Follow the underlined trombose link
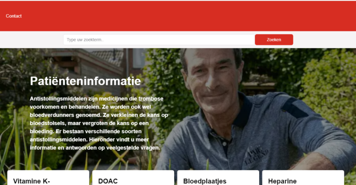 (x=151, y=99)
